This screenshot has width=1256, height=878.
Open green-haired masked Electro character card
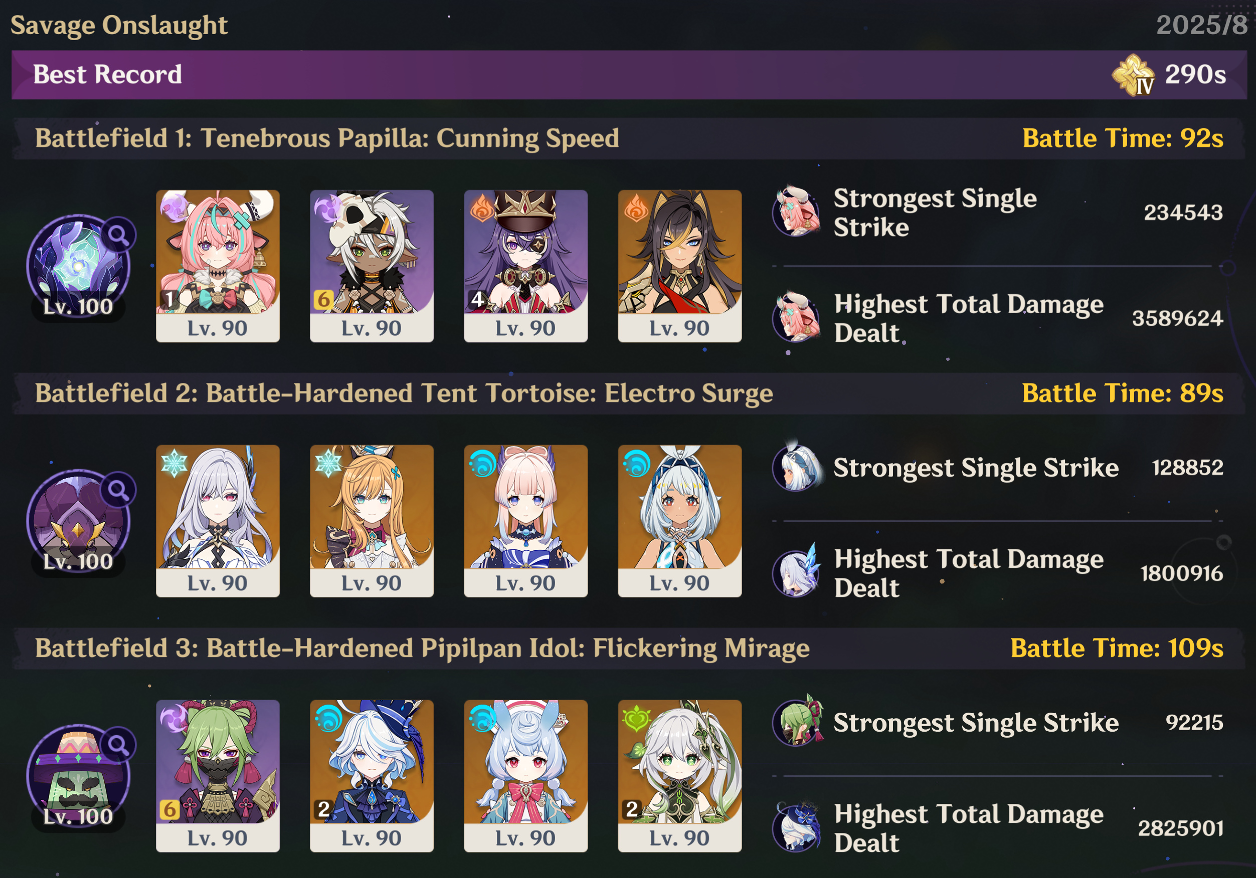click(218, 776)
